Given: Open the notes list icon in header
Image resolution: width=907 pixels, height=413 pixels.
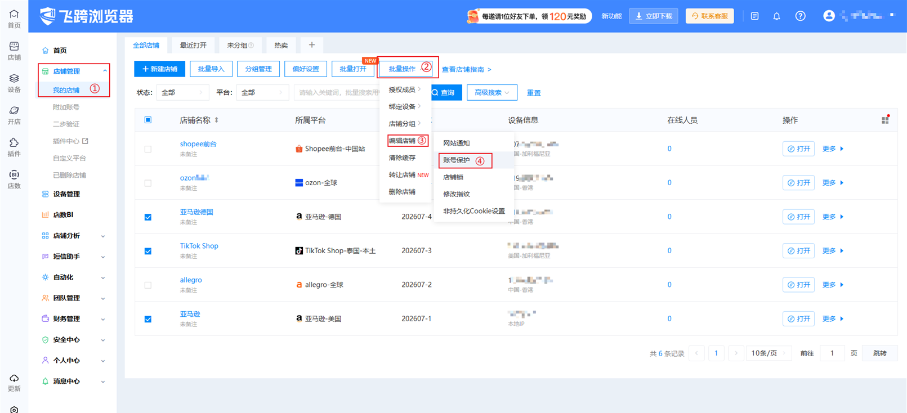Looking at the screenshot, I should [754, 16].
